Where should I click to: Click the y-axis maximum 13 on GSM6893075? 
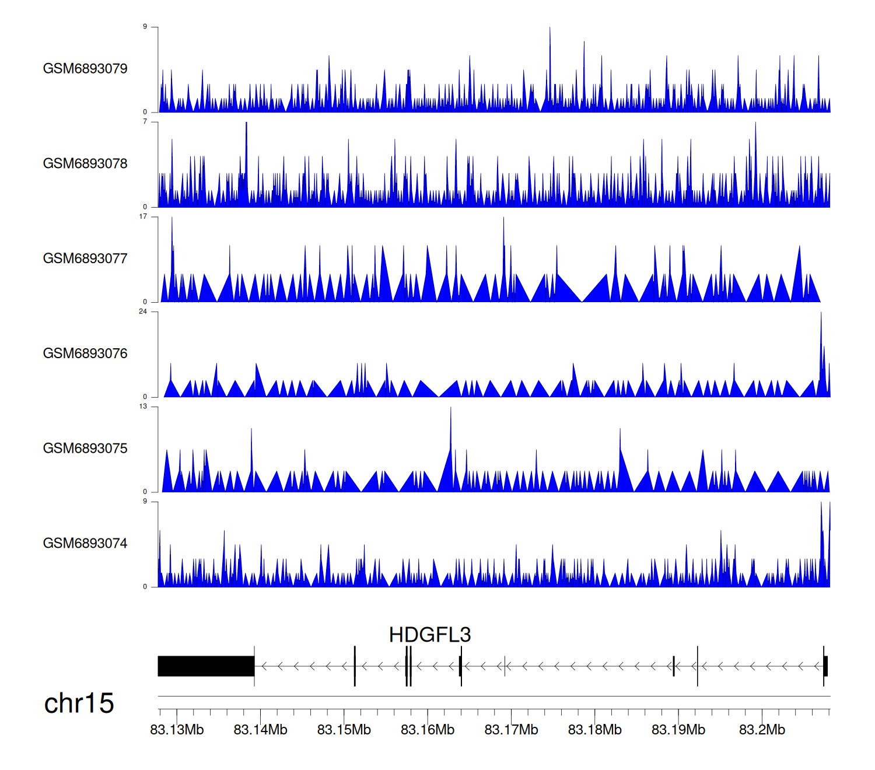click(143, 407)
